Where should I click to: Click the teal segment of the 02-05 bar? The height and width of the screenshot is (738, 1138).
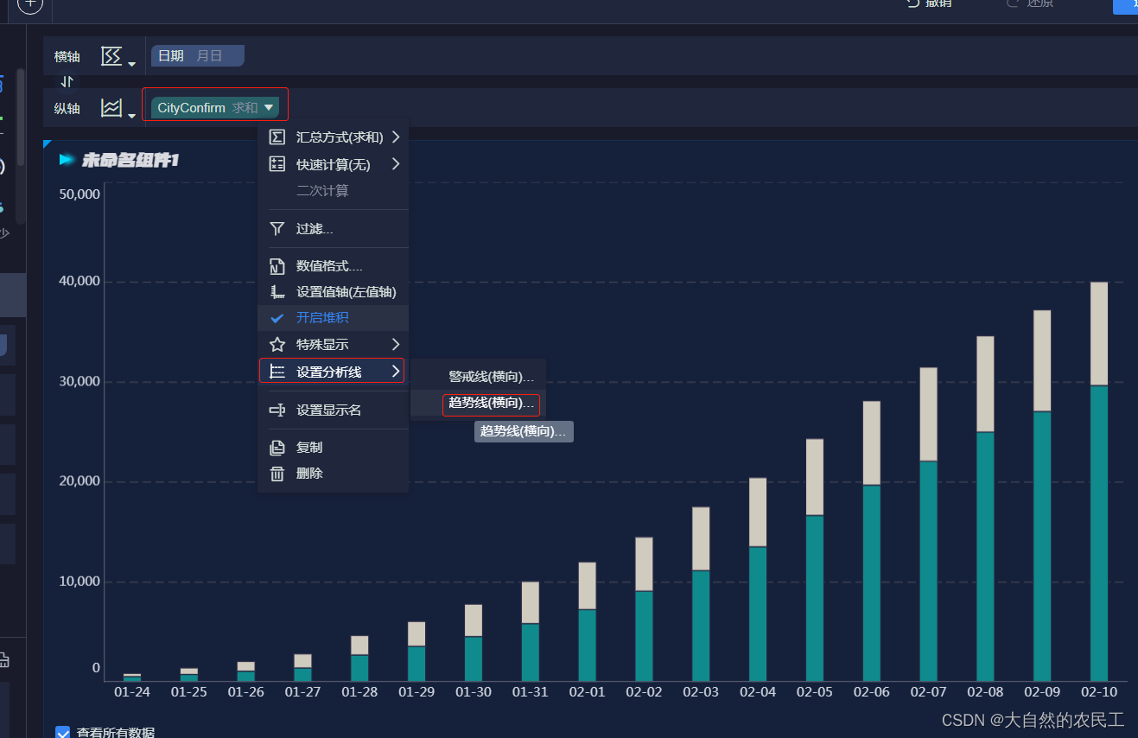click(x=815, y=598)
